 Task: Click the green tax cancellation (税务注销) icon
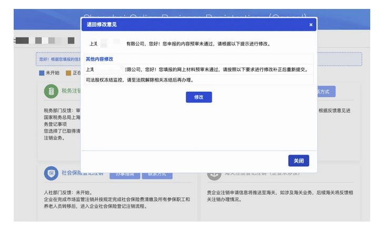(51, 92)
